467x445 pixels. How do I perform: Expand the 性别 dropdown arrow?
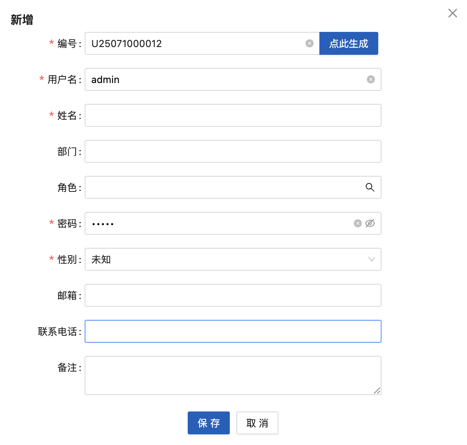(372, 259)
